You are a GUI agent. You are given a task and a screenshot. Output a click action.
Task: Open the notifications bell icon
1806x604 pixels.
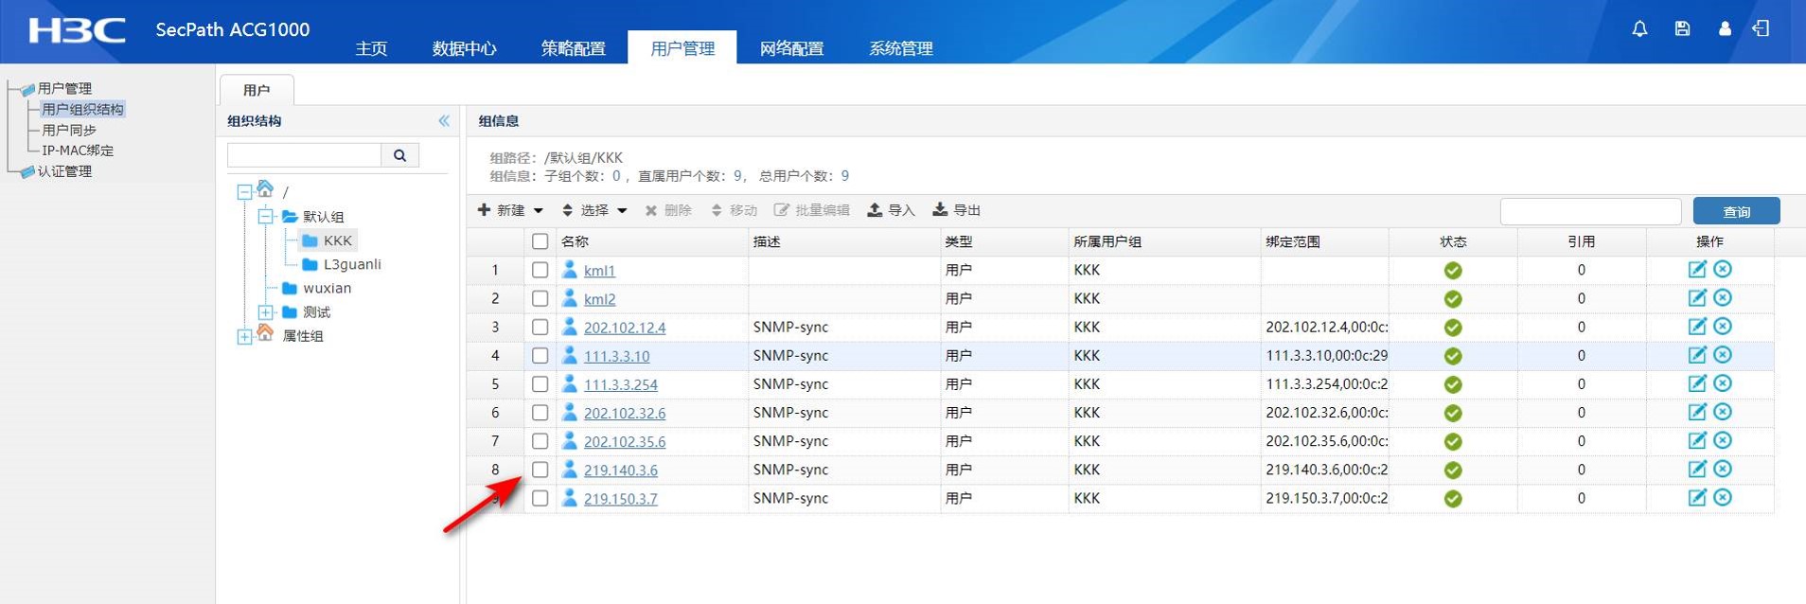(1639, 29)
